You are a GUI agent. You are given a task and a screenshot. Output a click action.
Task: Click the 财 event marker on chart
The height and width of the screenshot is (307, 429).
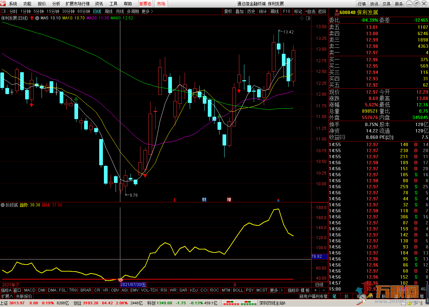(204, 200)
